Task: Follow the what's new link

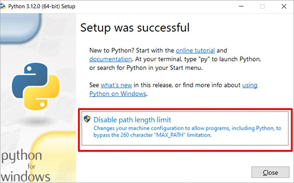Action: [116, 85]
